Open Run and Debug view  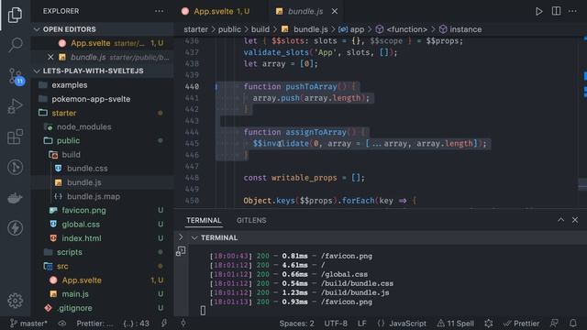[x=15, y=106]
